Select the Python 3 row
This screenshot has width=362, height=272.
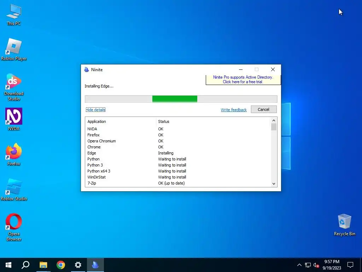(x=178, y=165)
